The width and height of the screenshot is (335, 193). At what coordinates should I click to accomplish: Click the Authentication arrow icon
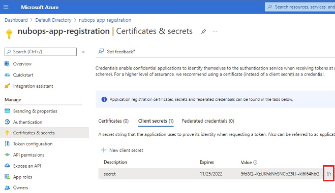[7, 122]
